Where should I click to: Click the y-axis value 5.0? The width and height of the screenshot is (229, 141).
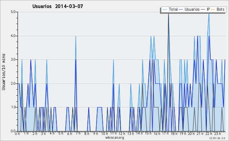tap(13, 12)
